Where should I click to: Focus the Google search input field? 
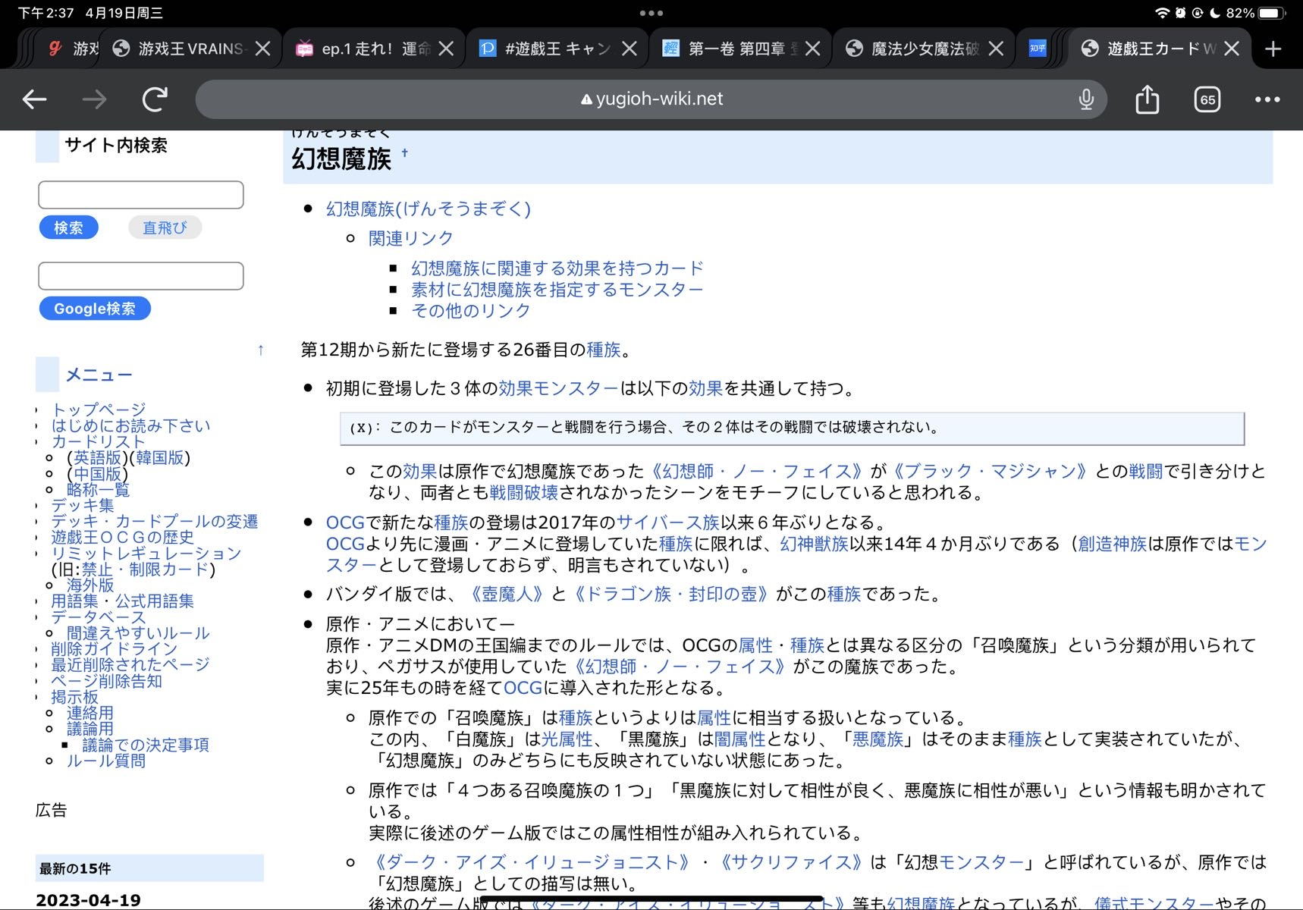pyautogui.click(x=141, y=276)
